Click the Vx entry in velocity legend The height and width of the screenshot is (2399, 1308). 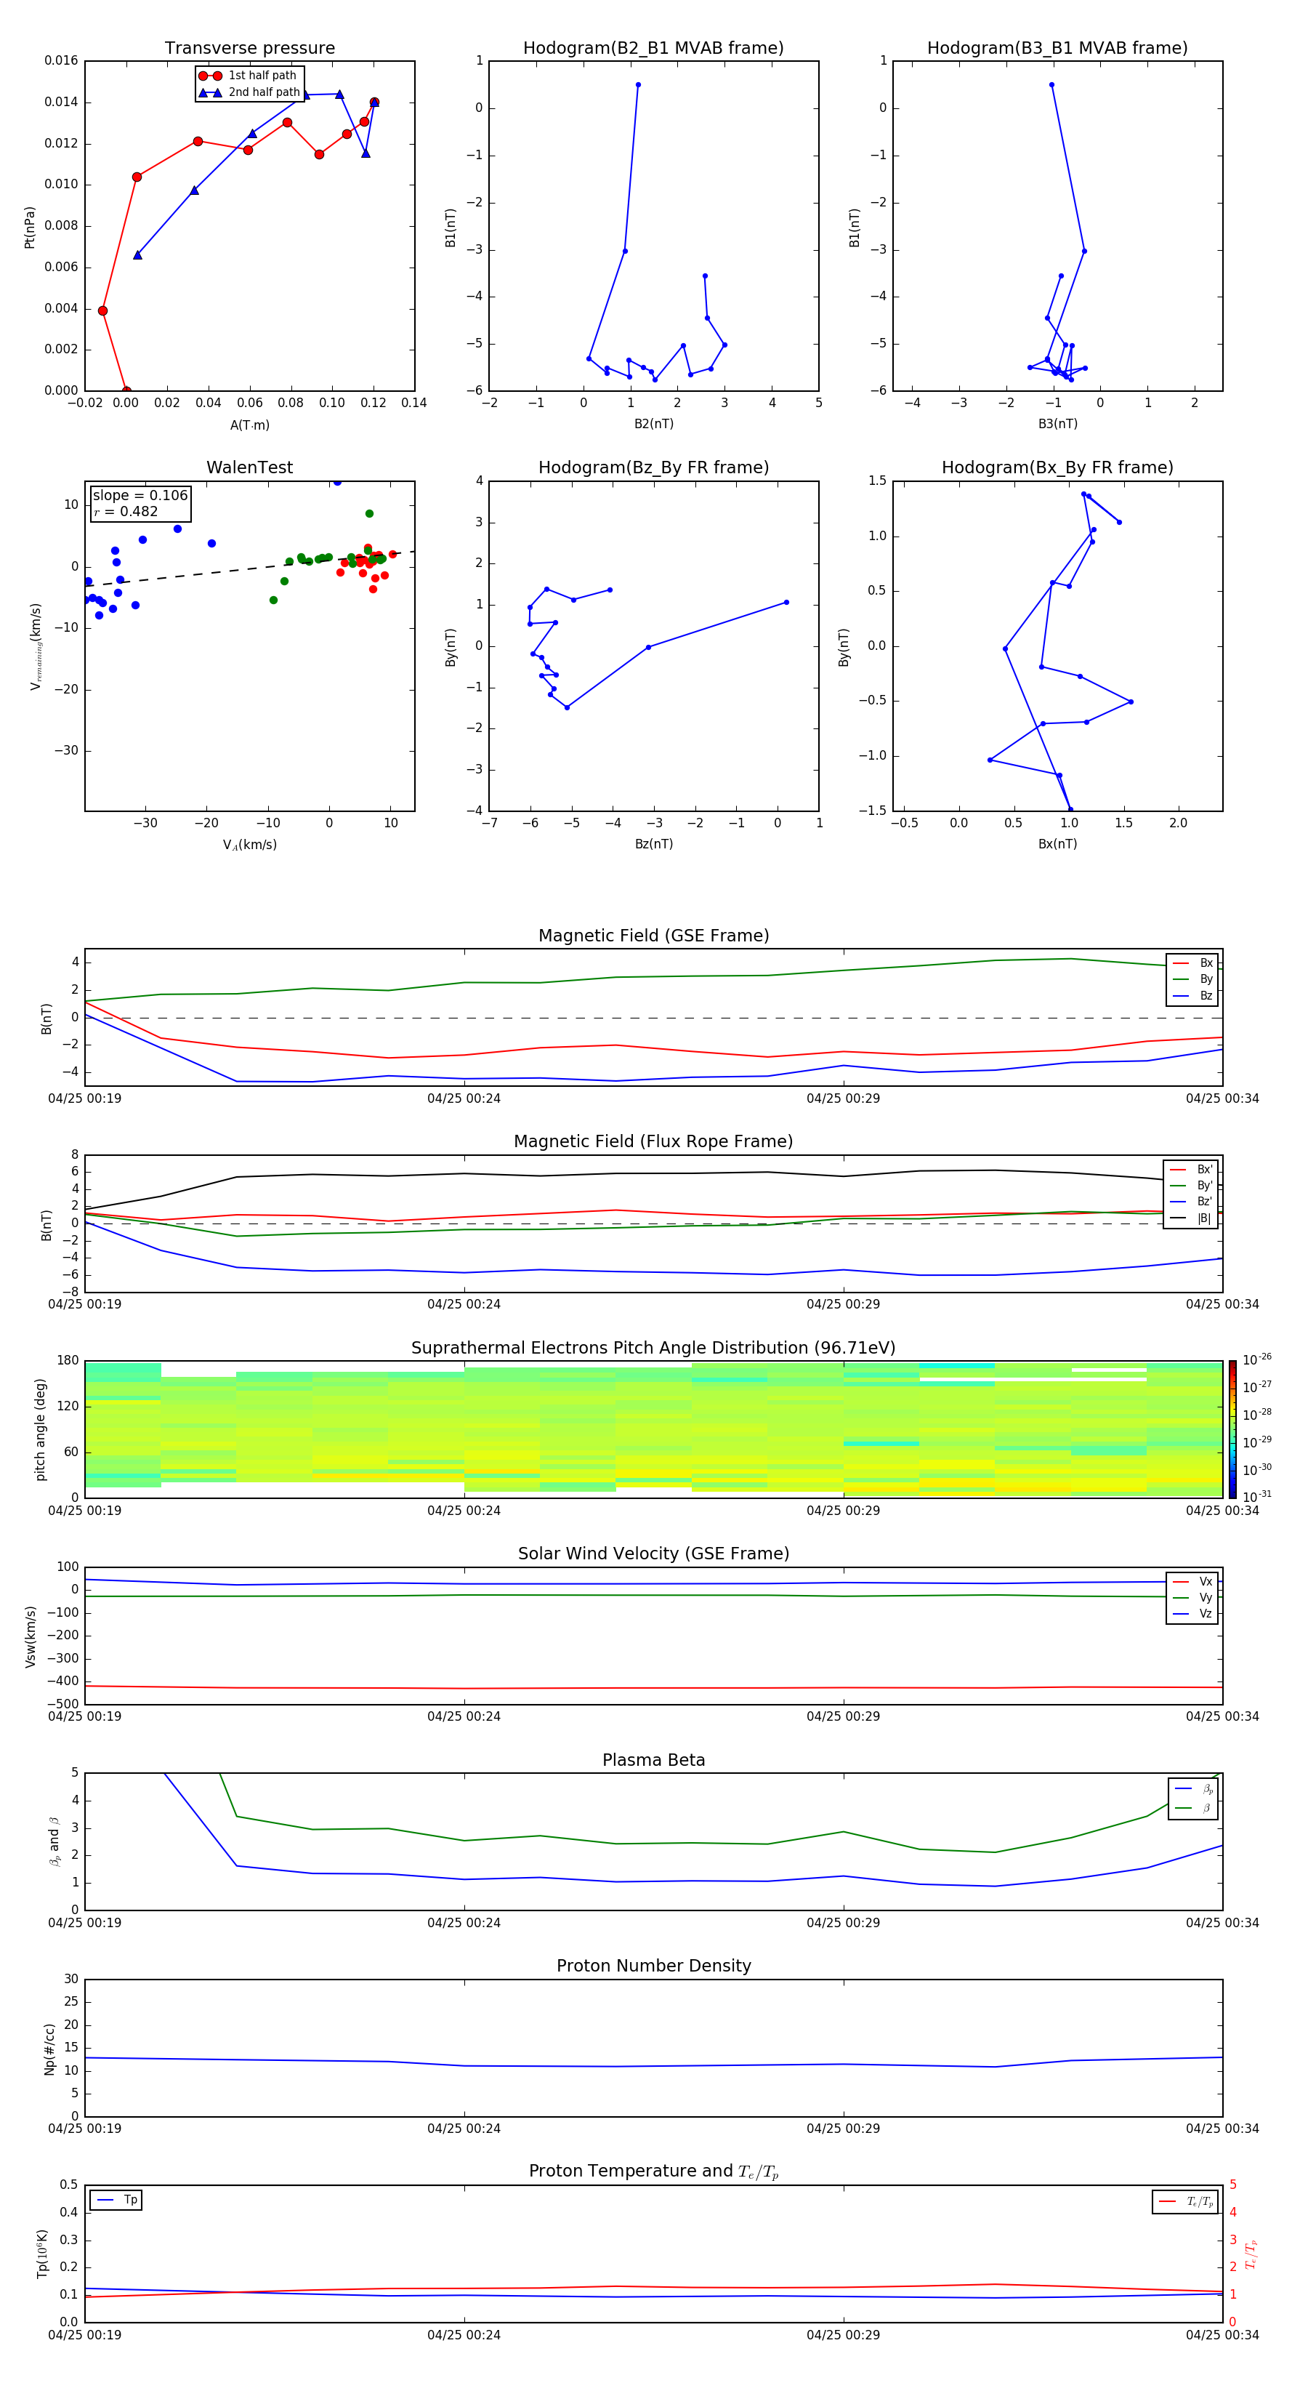pyautogui.click(x=1192, y=1581)
